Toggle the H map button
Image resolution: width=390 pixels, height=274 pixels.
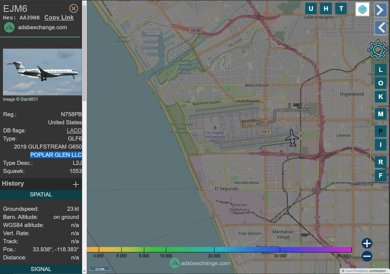326,9
